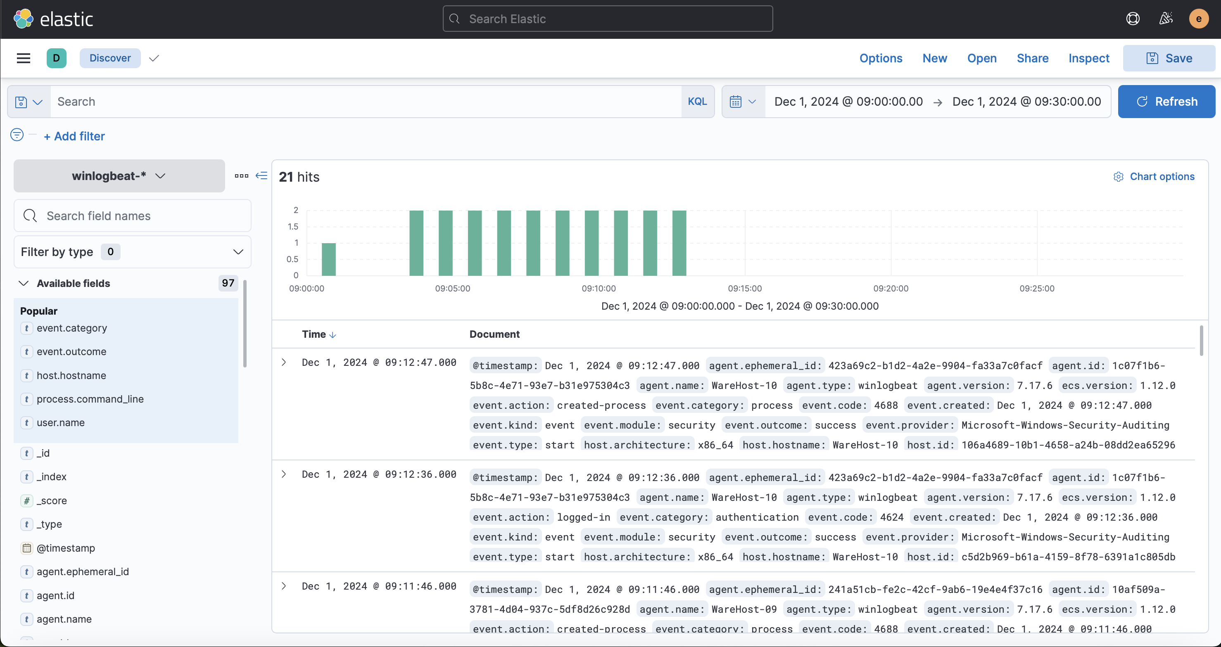1221x647 pixels.
Task: Open the hamburger navigation menu
Action: point(23,58)
